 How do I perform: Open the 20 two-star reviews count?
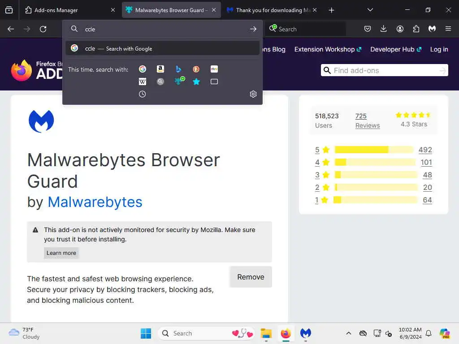(x=427, y=188)
